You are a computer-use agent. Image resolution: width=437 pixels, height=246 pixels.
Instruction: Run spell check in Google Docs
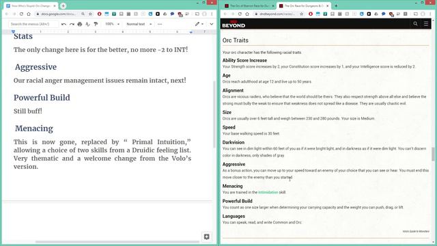click(88, 25)
